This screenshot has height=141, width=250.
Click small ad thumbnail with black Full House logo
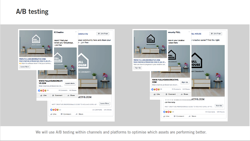coord(150,44)
